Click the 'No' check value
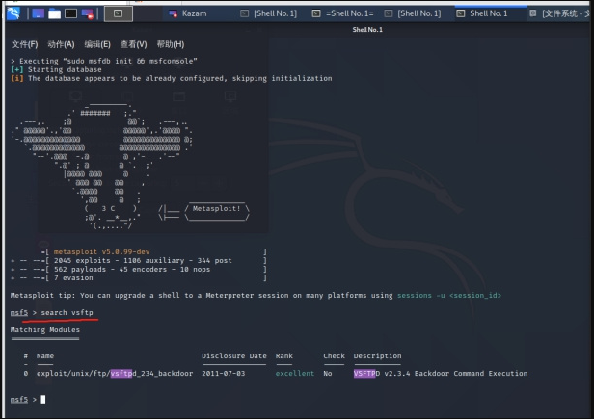 (x=328, y=374)
